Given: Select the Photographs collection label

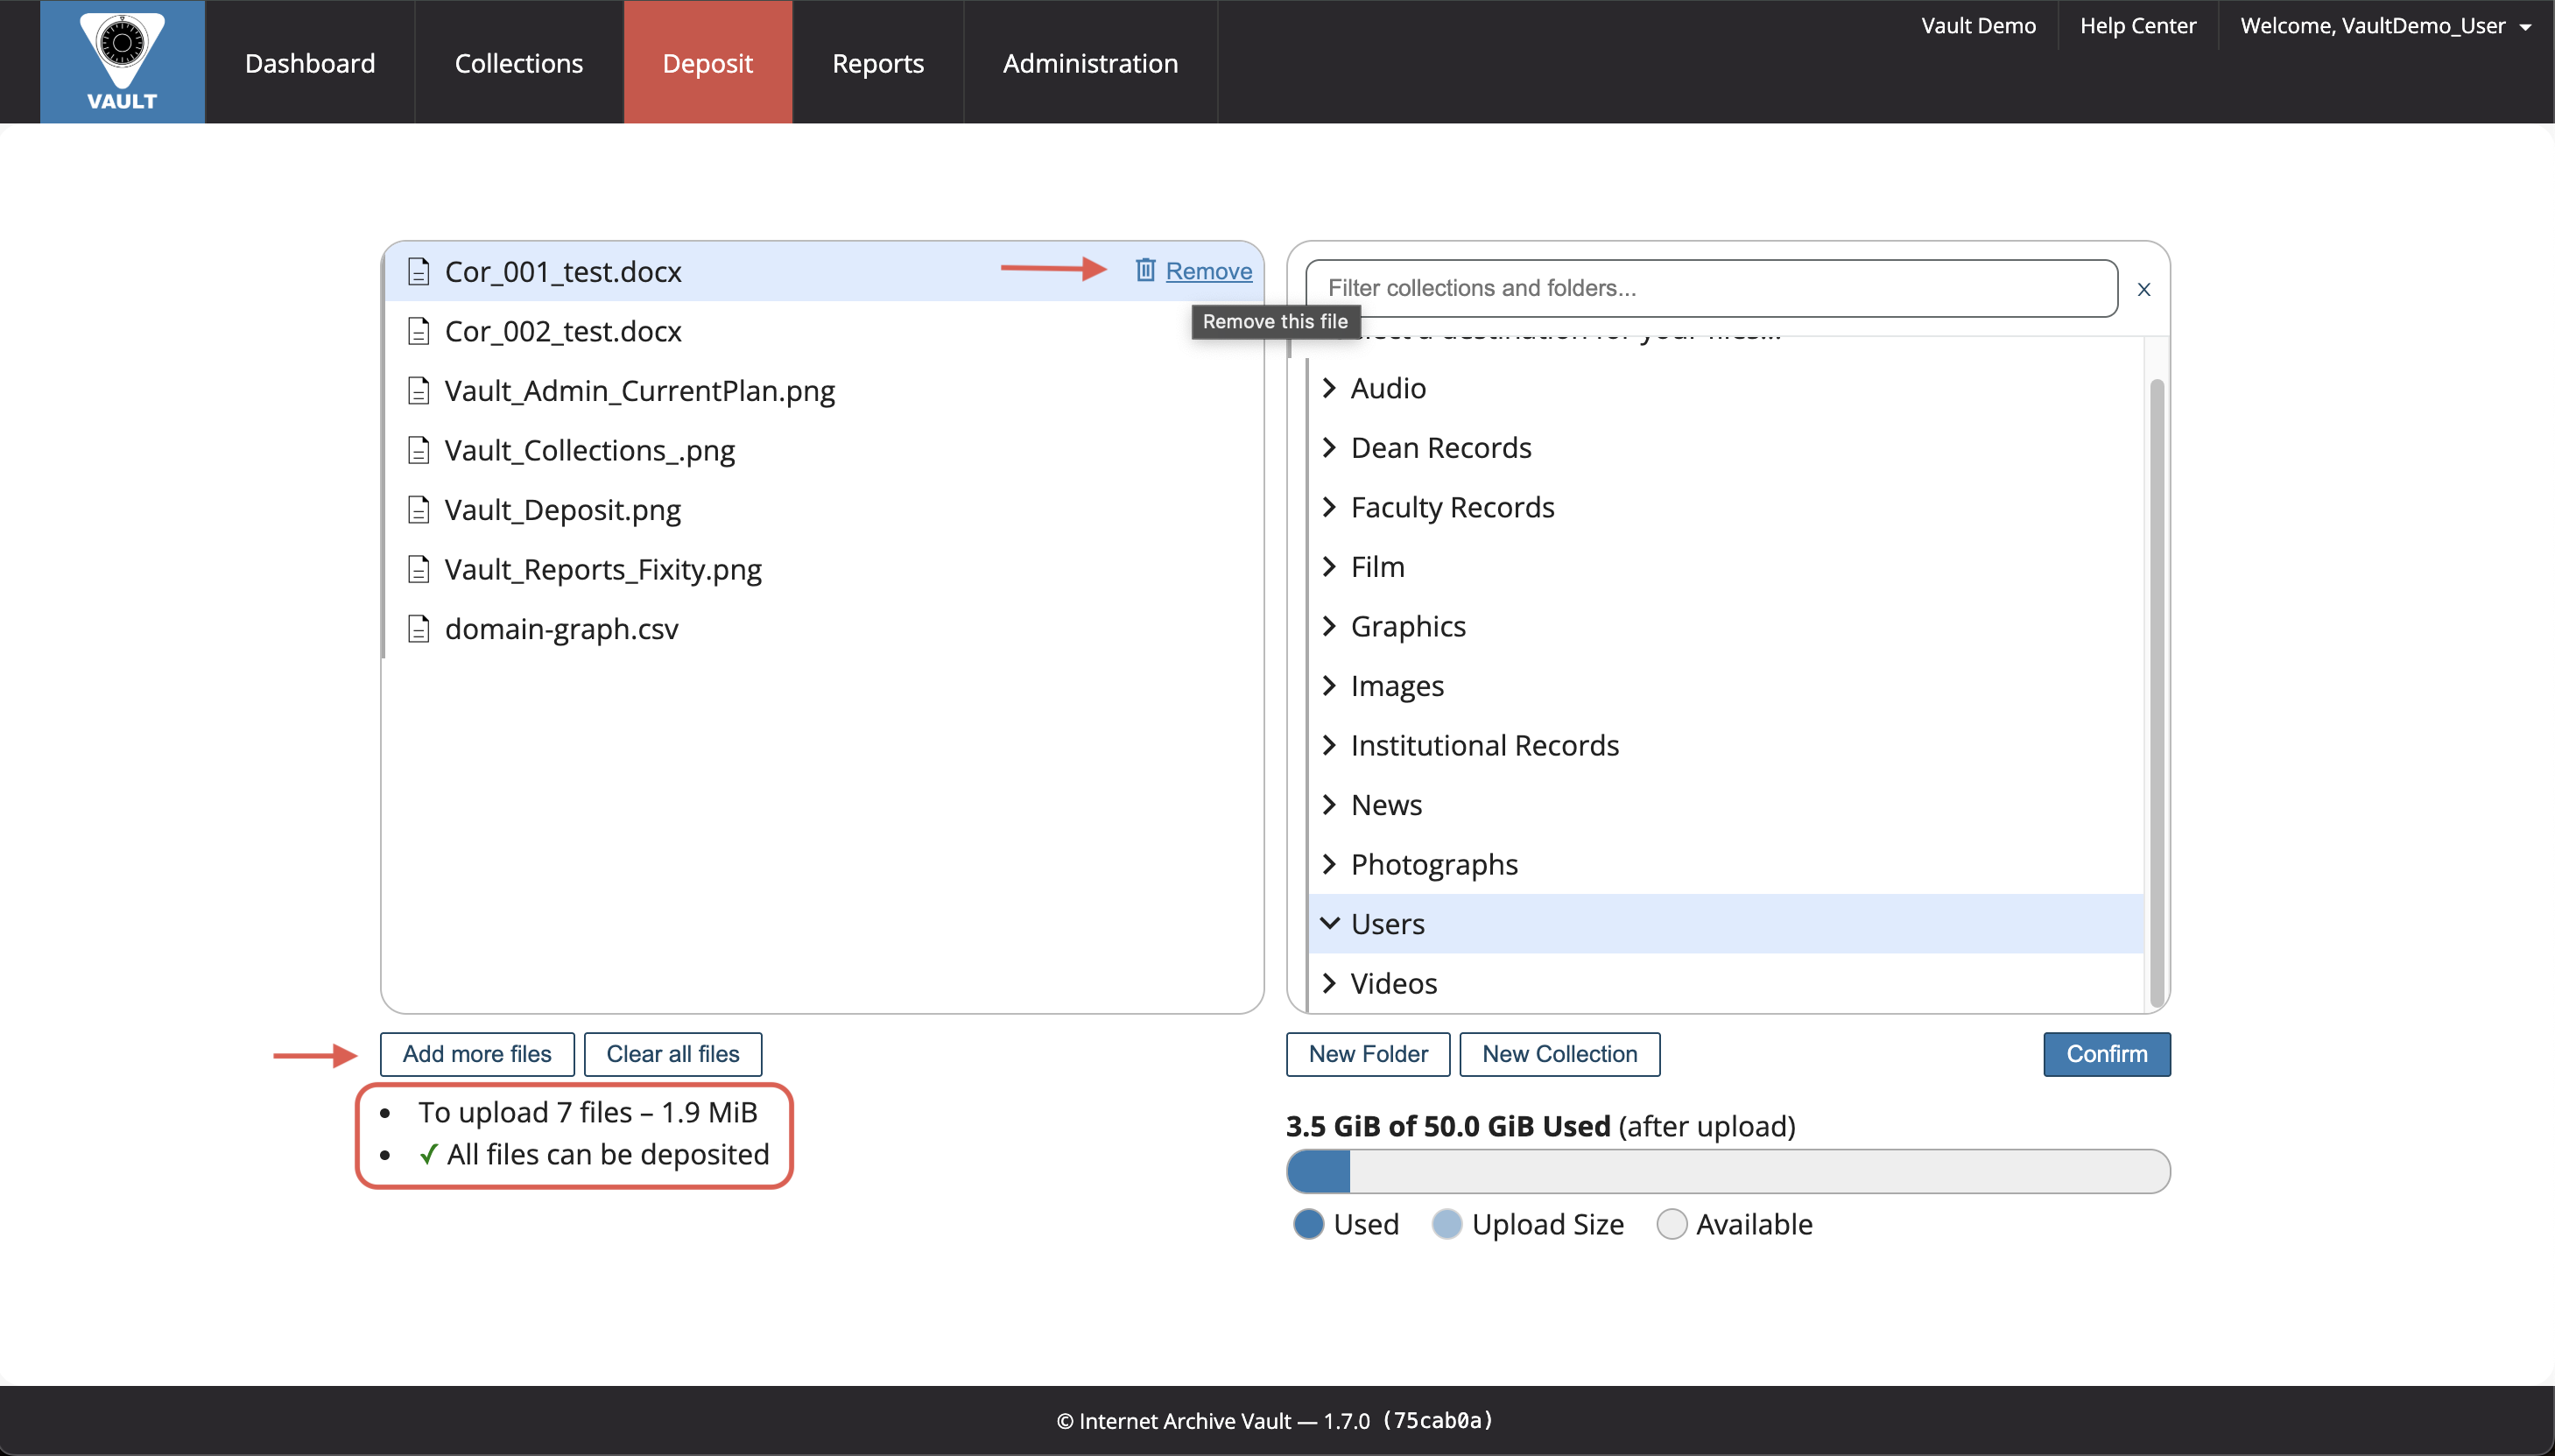Looking at the screenshot, I should tap(1434, 865).
